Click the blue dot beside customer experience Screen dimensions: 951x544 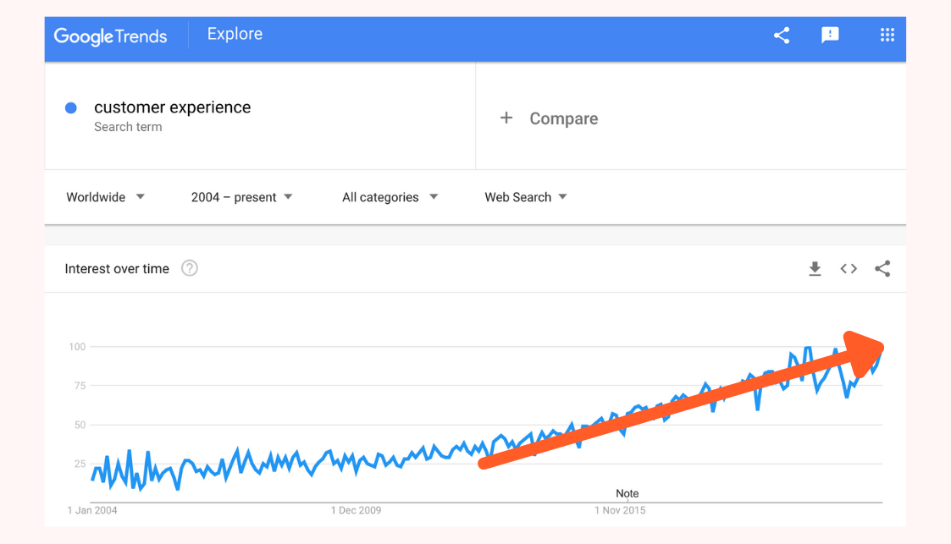[71, 107]
